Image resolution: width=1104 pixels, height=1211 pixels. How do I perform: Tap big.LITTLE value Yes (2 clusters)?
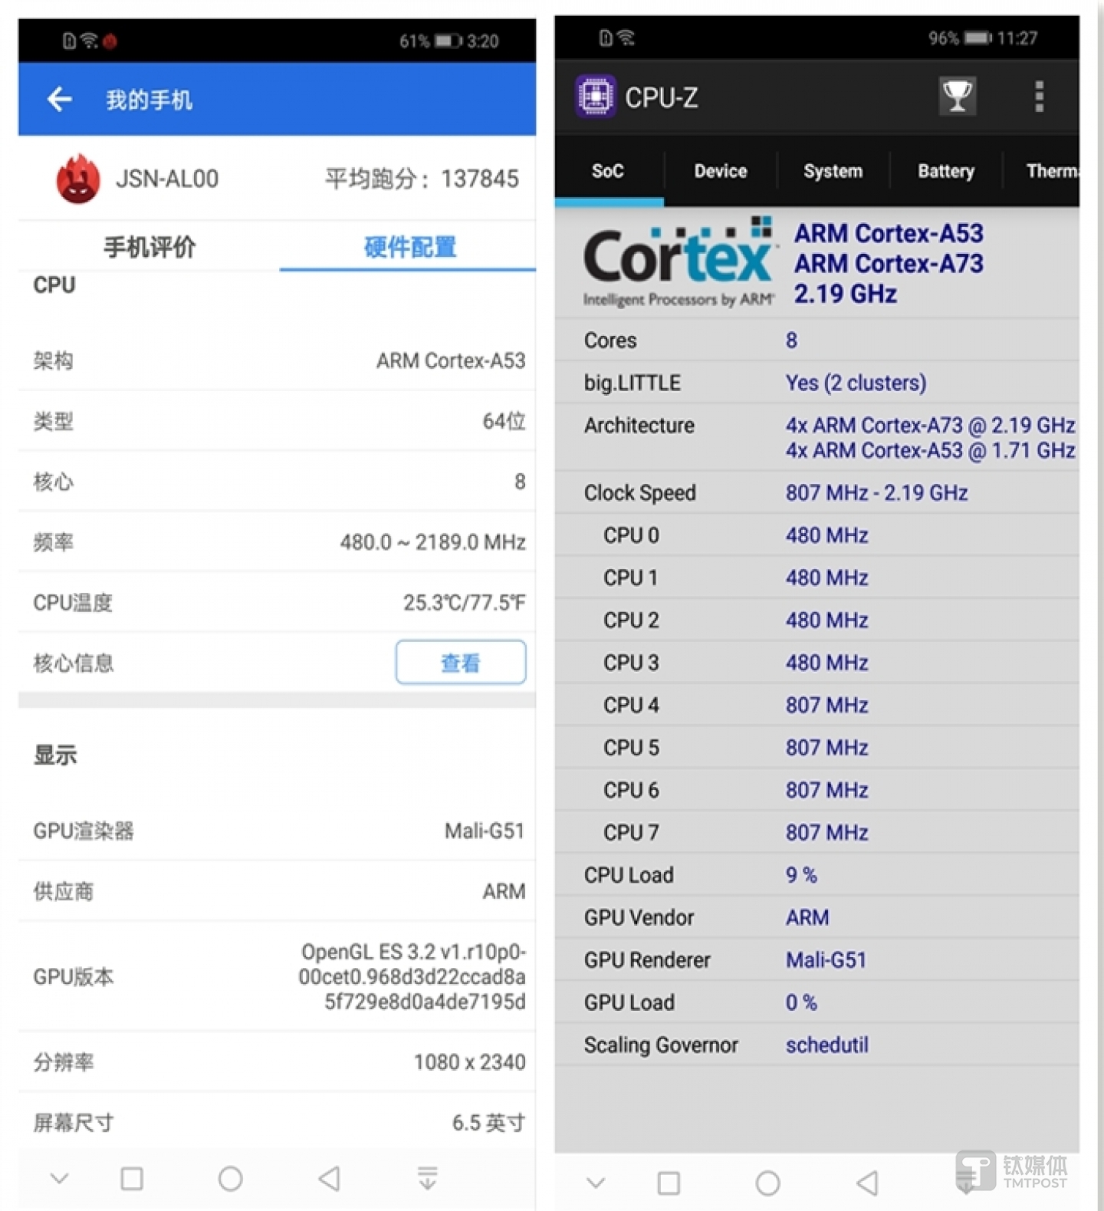click(856, 383)
